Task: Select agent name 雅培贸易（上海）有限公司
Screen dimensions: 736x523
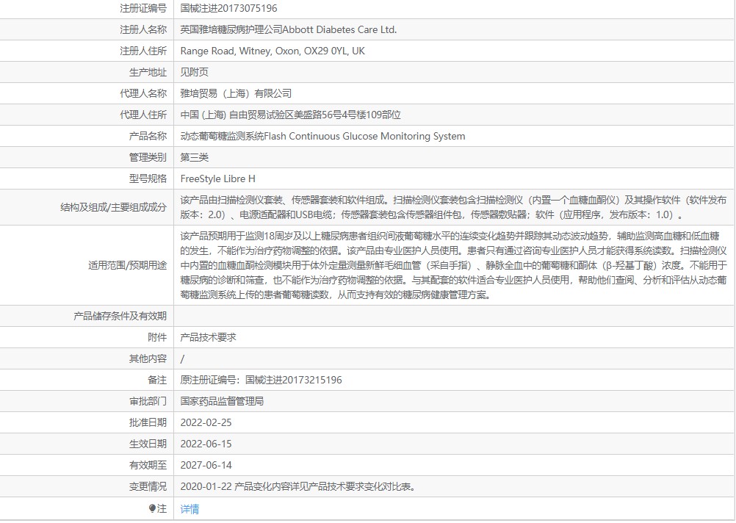Action: click(236, 93)
